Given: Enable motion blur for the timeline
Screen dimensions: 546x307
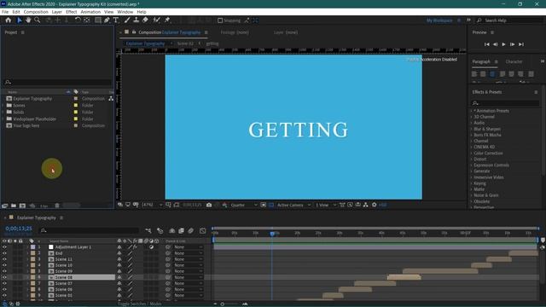Looking at the screenshot, I should click(190, 231).
